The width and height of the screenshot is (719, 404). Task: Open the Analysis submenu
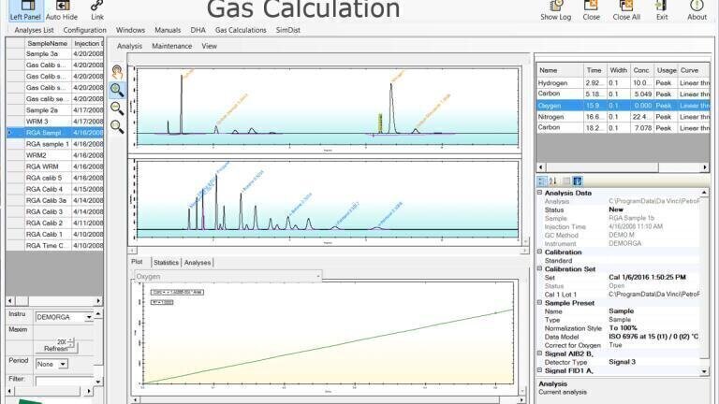(129, 46)
